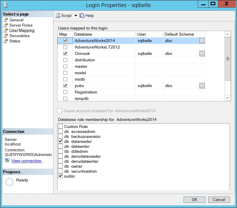
Task: Open the schema browse button for AdventureWorks2014
Action: [202, 41]
